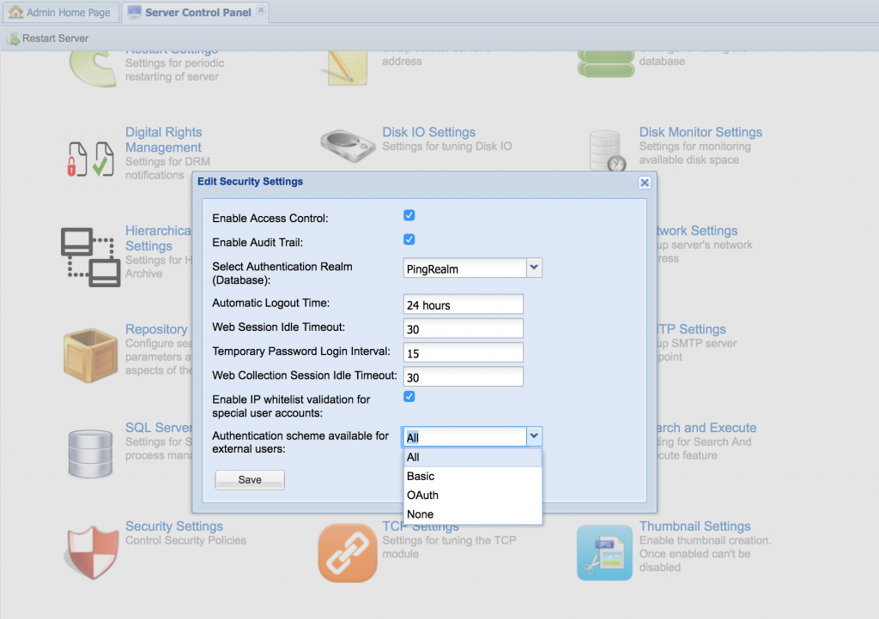Open the Security Settings link

[173, 526]
